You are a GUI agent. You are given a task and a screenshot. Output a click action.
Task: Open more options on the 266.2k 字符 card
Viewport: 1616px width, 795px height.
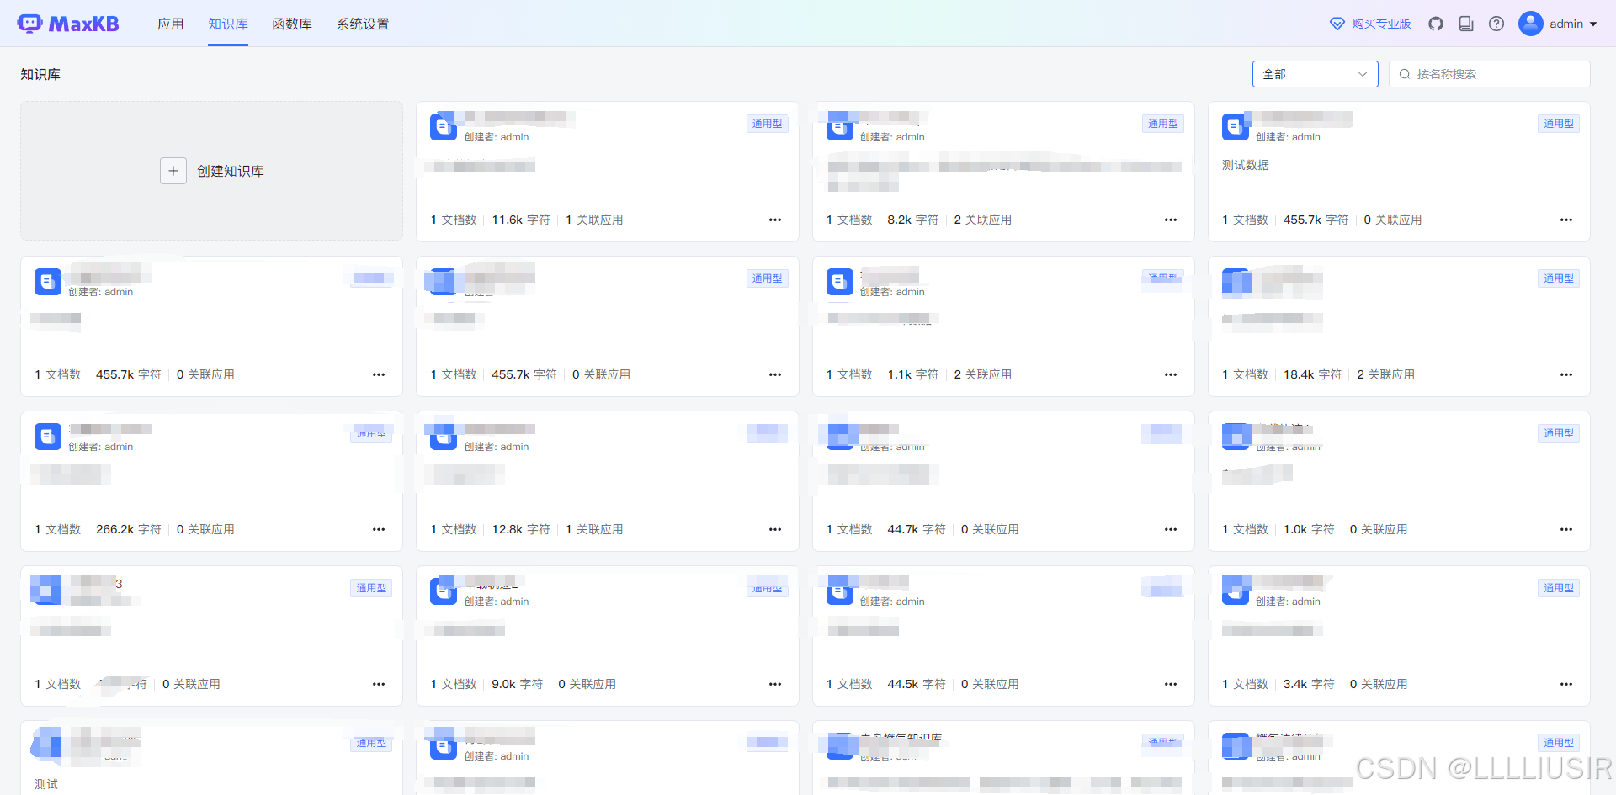379,529
